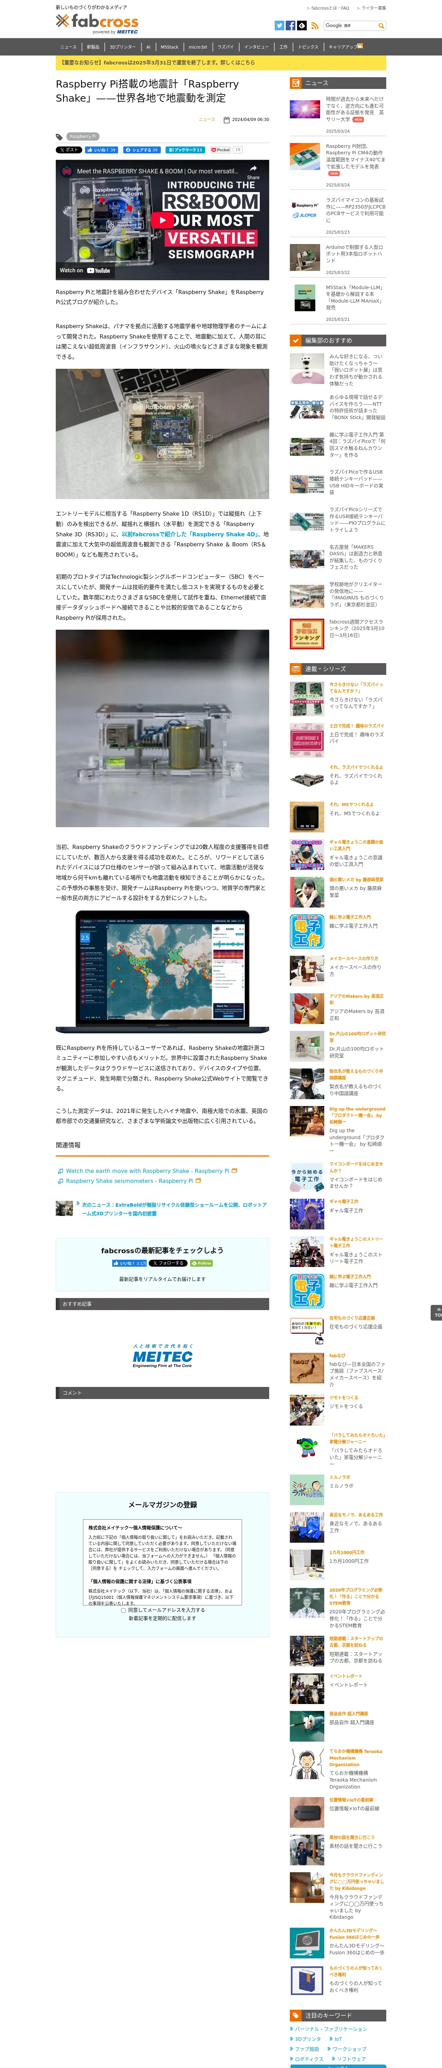Open Watch the earth move related link
Viewport: 442px width, 2068px height.
click(x=148, y=1170)
